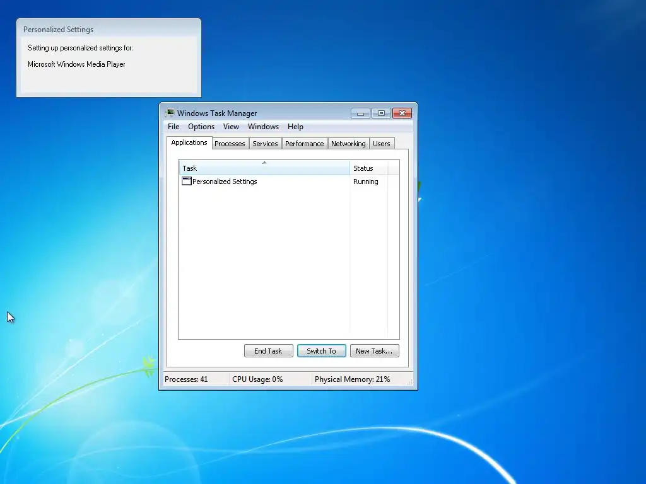Screen dimensions: 646x484
Task: Click the Personalized Settings dialog title
Action: pyautogui.click(x=58, y=30)
